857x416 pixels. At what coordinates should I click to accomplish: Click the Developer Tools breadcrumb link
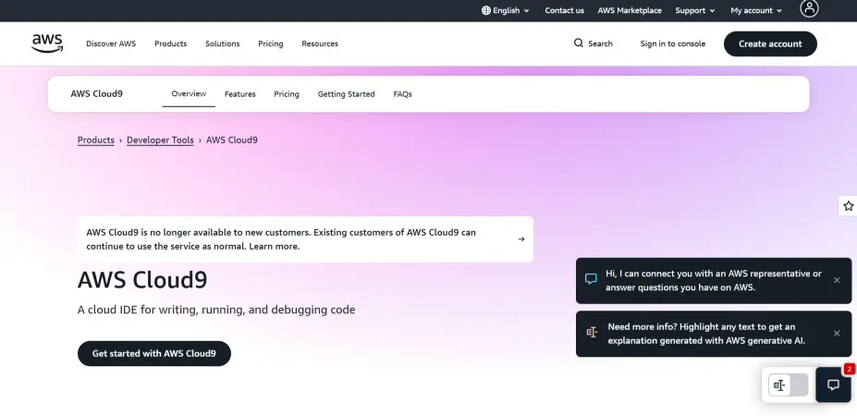point(160,140)
